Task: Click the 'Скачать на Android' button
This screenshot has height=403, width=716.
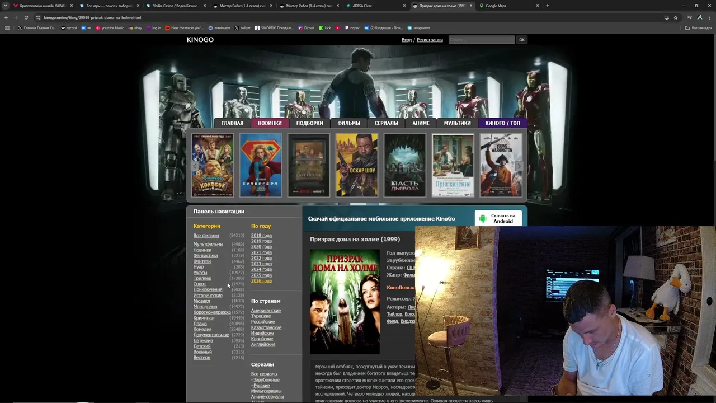Action: tap(498, 218)
